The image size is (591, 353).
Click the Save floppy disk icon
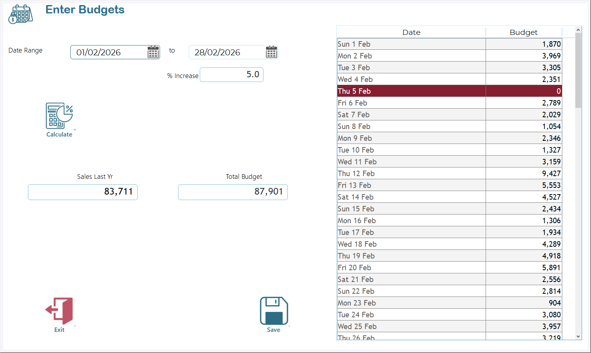point(274,311)
